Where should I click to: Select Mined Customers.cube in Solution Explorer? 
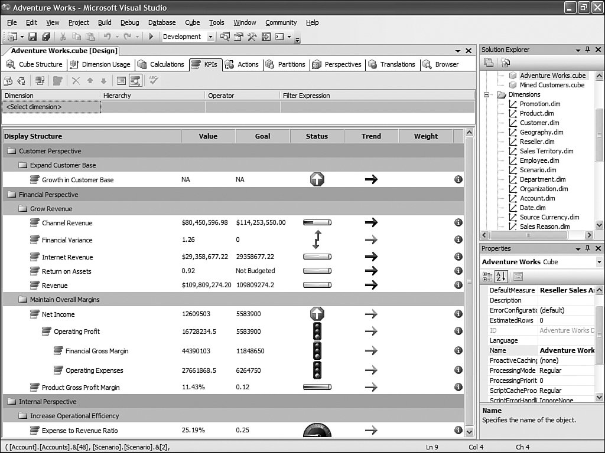pyautogui.click(x=552, y=85)
